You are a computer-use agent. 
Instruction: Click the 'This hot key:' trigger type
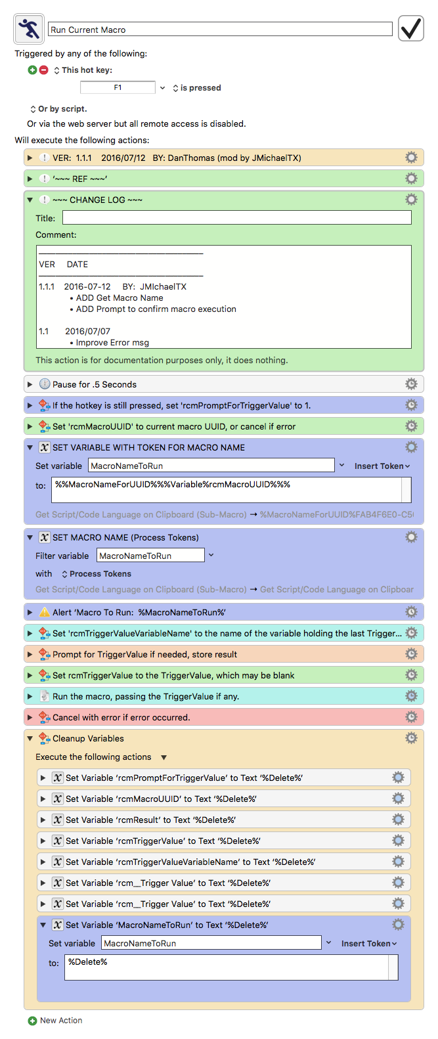[x=83, y=70]
